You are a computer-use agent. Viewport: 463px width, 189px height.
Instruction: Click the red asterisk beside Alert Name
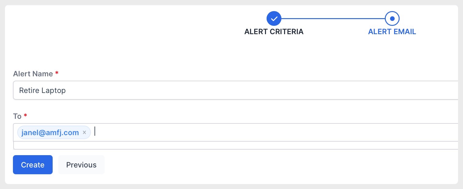(56, 74)
